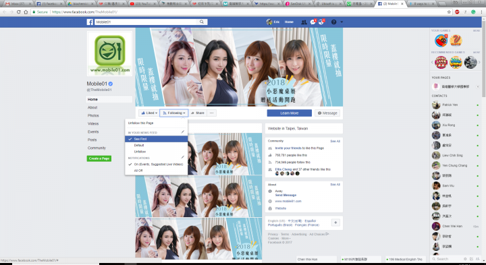
Task: Select See First news feed option
Action: [156, 139]
